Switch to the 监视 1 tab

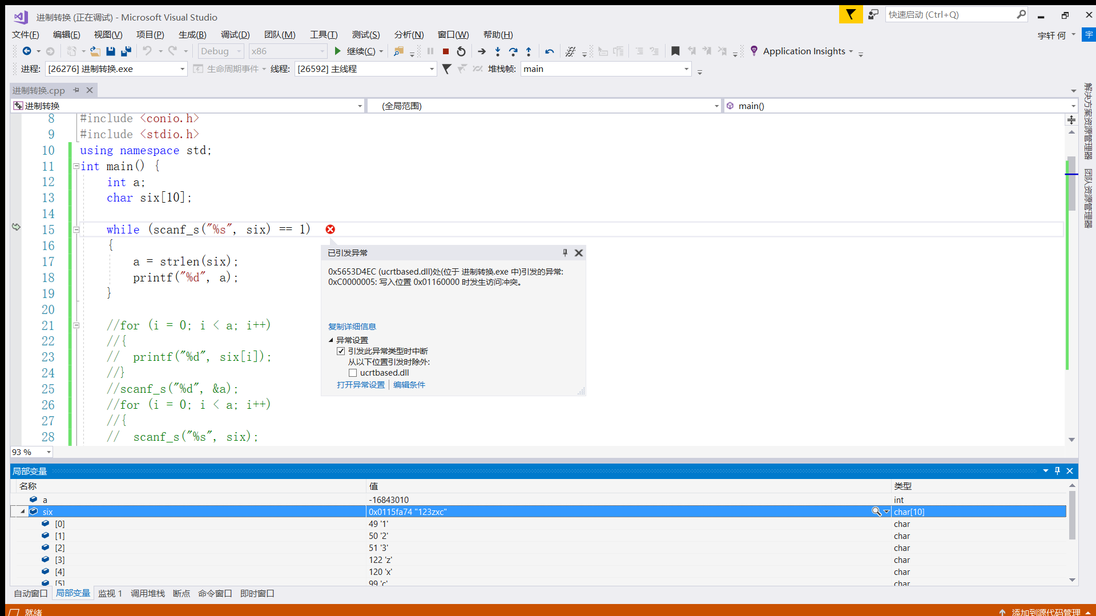[x=110, y=594]
